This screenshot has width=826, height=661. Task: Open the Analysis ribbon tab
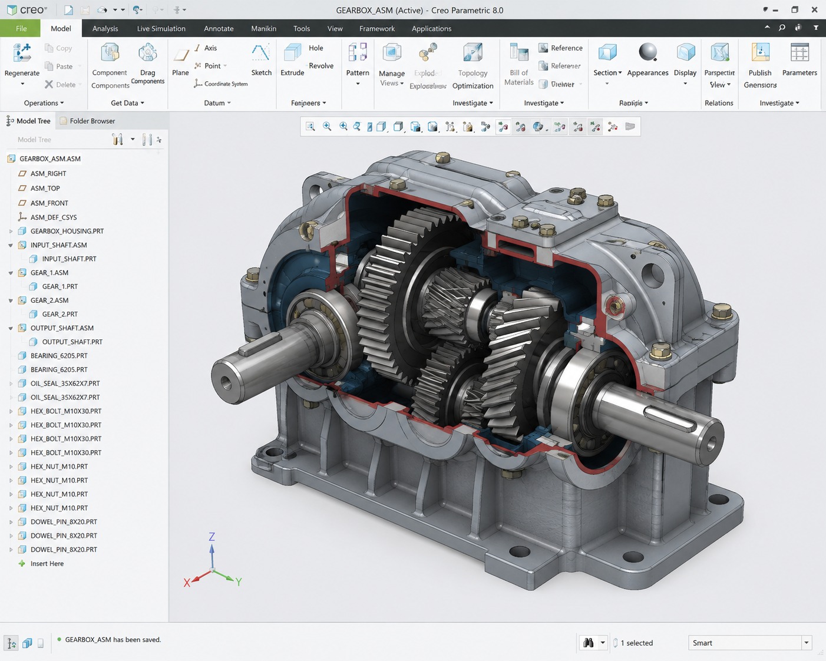pyautogui.click(x=105, y=28)
